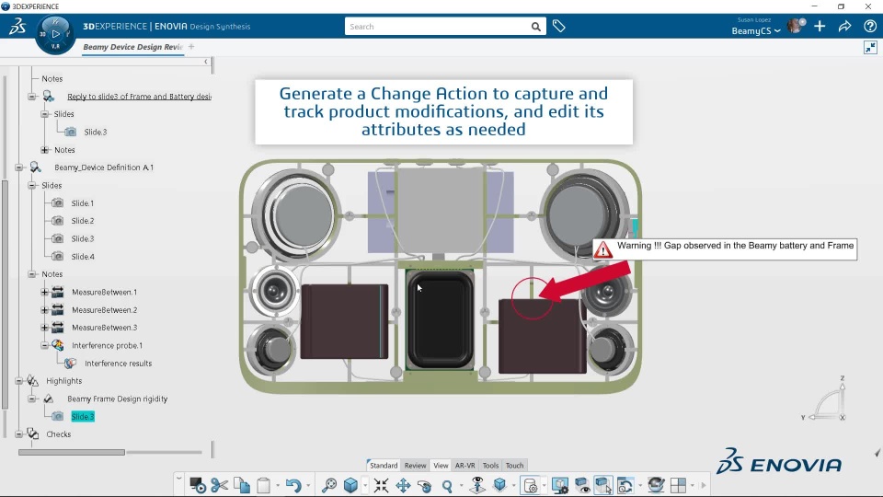The height and width of the screenshot is (497, 883).
Task: Click the ambience sphere render icon
Action: [x=656, y=485]
